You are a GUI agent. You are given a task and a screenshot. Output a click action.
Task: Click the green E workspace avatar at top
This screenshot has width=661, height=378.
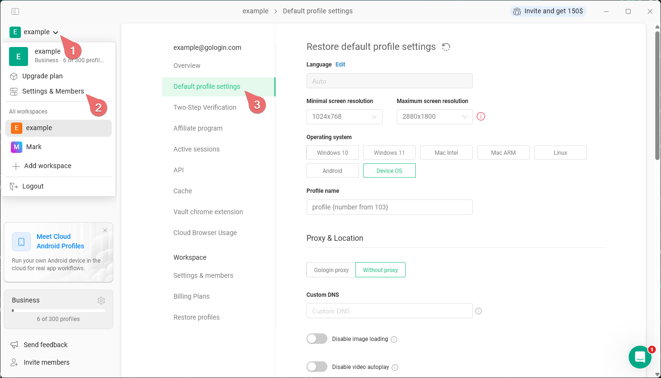[15, 32]
